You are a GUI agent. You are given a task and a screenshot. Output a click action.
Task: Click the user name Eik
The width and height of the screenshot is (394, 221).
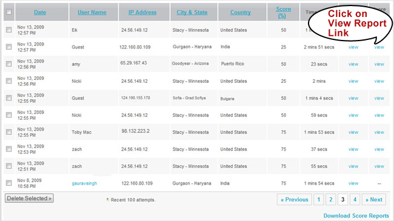[75, 30]
